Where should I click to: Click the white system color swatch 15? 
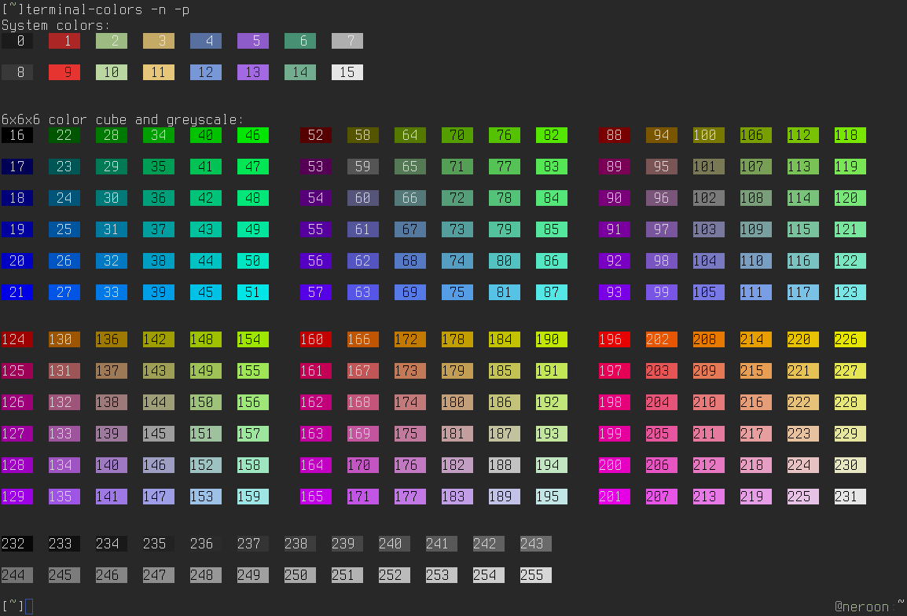click(x=347, y=72)
